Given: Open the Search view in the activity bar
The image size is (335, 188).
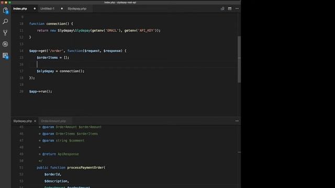Looking at the screenshot, I should [x=5, y=21].
